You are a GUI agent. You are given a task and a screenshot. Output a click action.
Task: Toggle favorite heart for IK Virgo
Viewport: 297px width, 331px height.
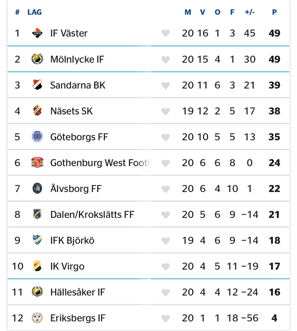(x=165, y=266)
